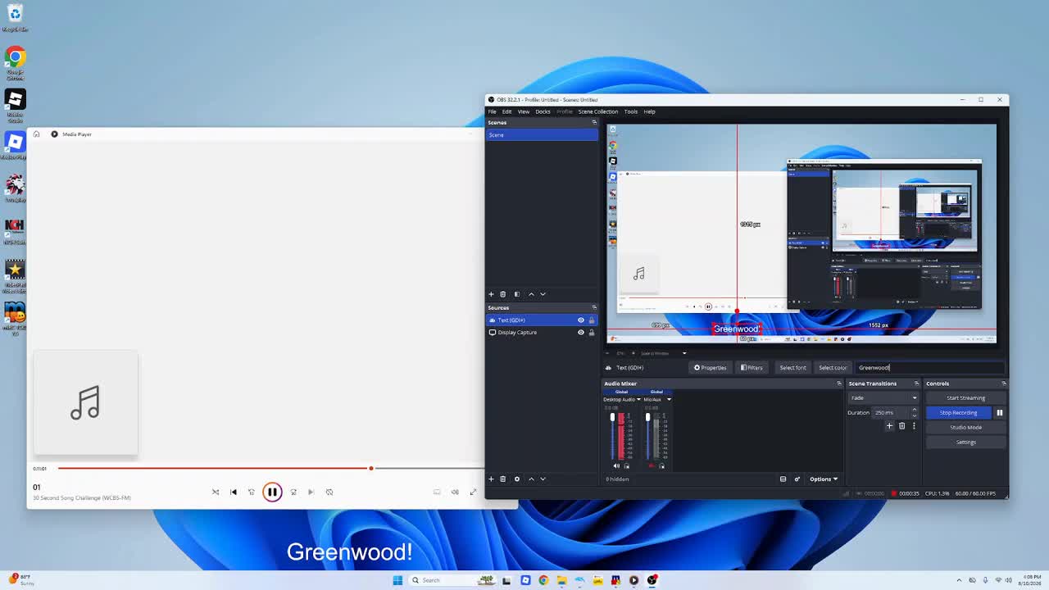Adjust Desktop Audio volume fader

point(612,437)
